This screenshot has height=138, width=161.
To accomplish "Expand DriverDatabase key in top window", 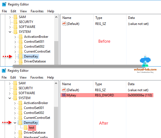I will 15,62.
